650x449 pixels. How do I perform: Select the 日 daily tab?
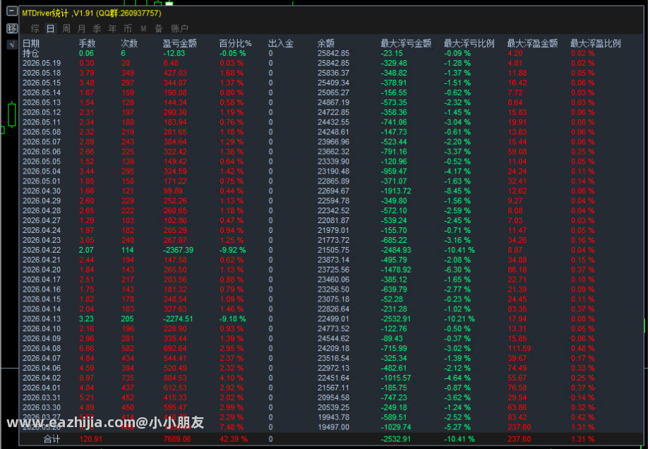pos(51,29)
